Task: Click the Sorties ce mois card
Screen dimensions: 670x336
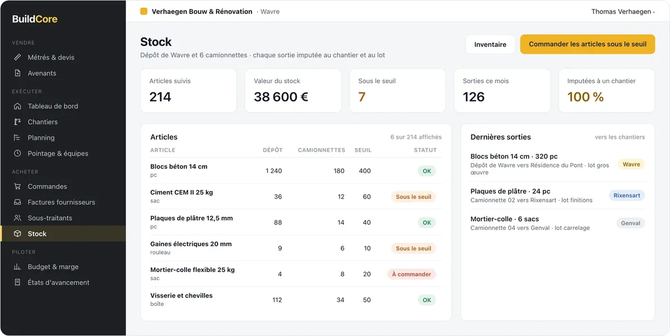Action: tap(502, 90)
